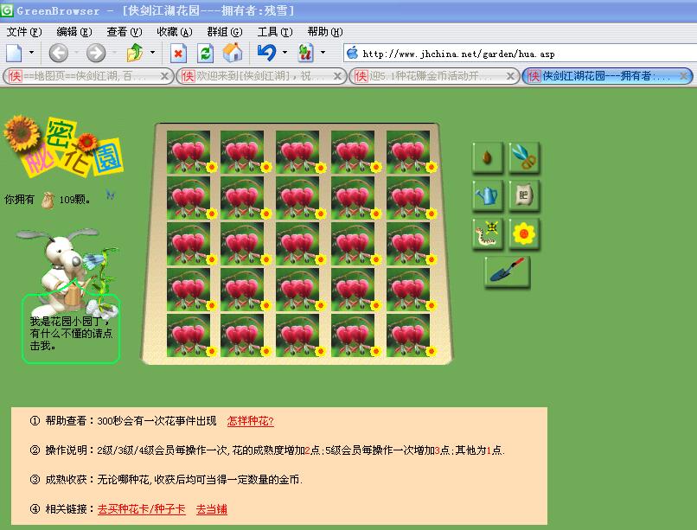Screen dimensions: 697x530
Task: Open the 收藏(A) favorites menu
Action: point(175,32)
